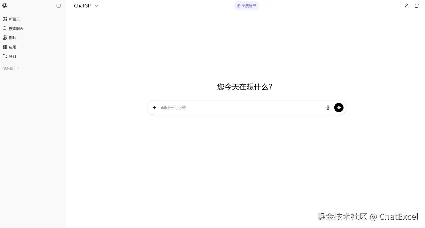Collapse the sidebar with the panel icon
The height and width of the screenshot is (228, 425).
pyautogui.click(x=59, y=6)
